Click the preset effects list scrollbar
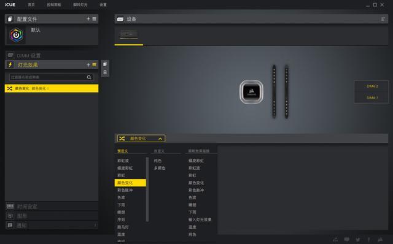Image resolution: width=393 pixels, height=244 pixels. tap(147, 189)
